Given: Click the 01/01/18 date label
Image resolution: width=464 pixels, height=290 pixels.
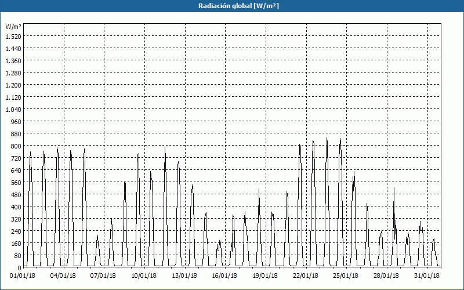Looking at the screenshot, I should (23, 276).
